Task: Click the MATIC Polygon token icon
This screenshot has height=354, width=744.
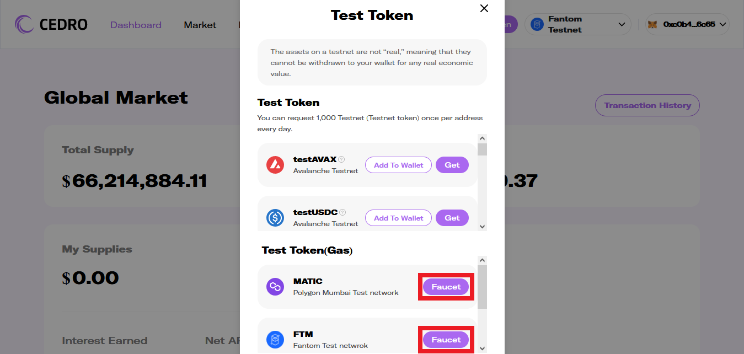Action: 275,287
